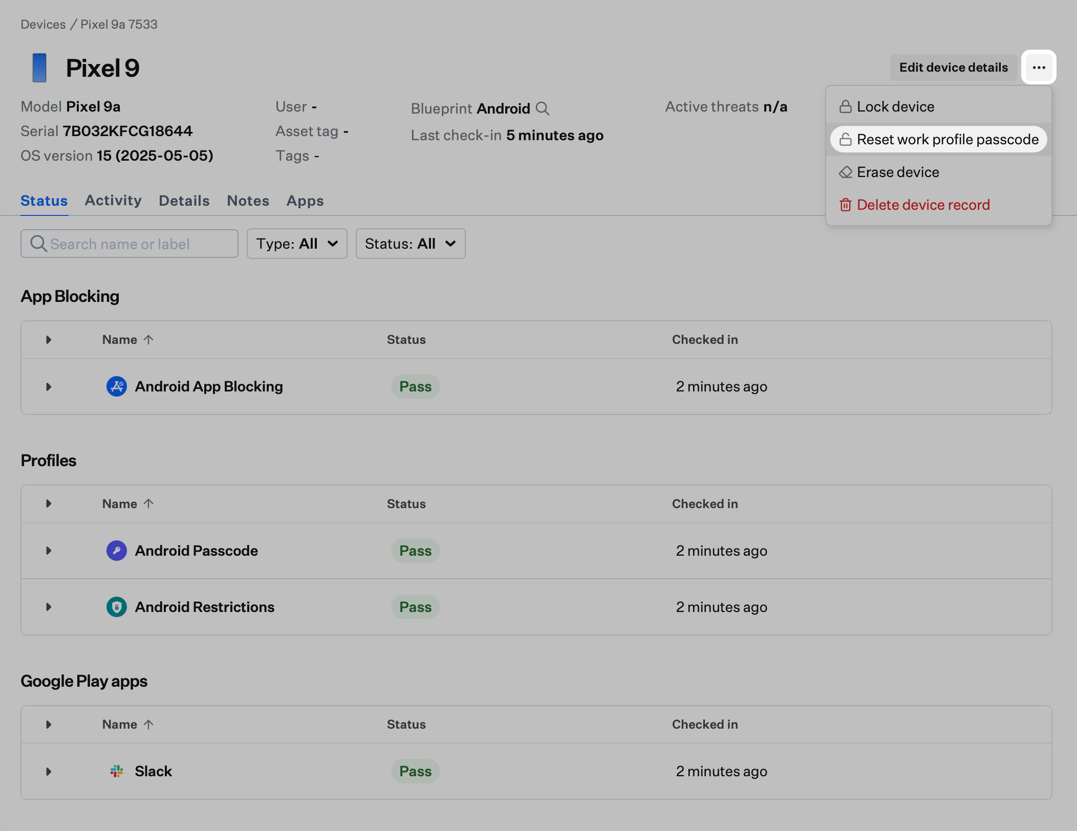Click the Blueprint Android magnifier icon

(542, 108)
